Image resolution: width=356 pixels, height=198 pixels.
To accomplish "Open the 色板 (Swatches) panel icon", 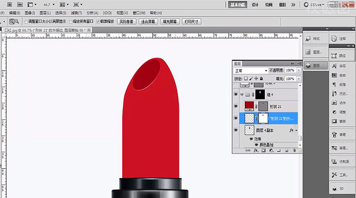I will (334, 75).
